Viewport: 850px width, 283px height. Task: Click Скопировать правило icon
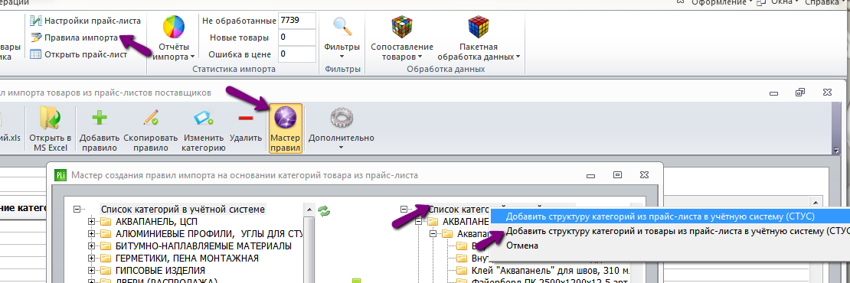click(x=150, y=130)
